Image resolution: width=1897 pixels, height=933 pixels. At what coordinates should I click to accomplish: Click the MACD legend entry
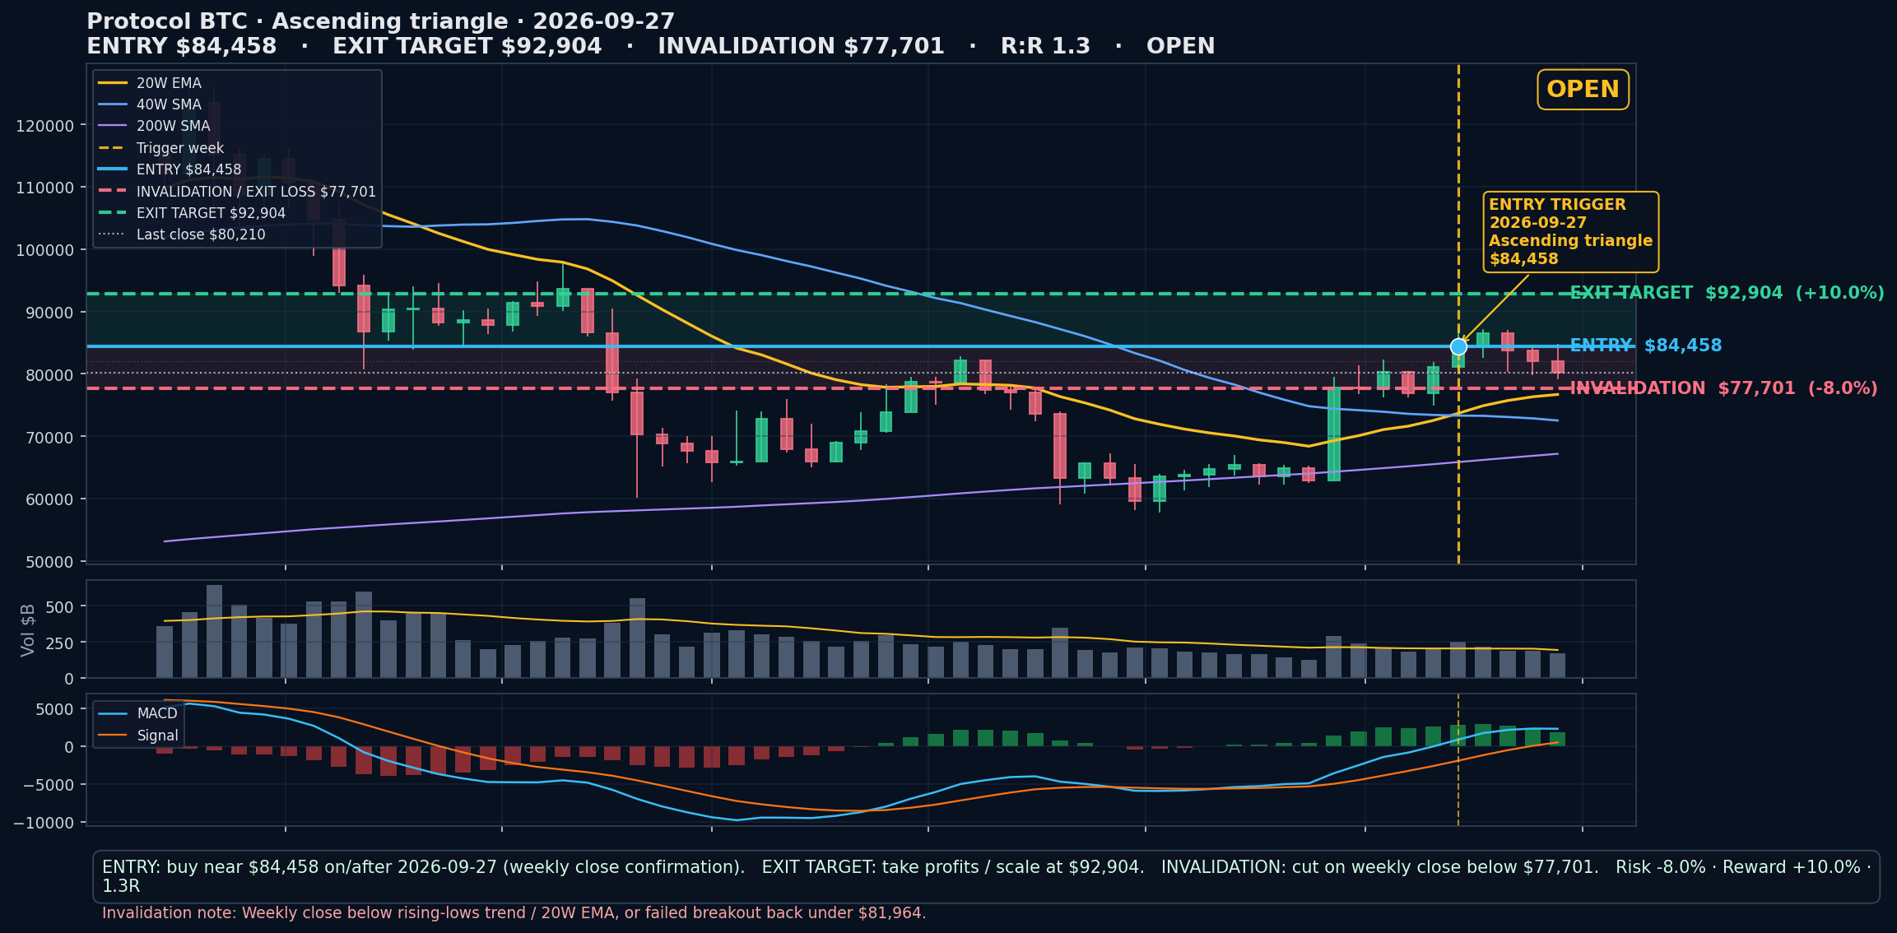coord(137,713)
